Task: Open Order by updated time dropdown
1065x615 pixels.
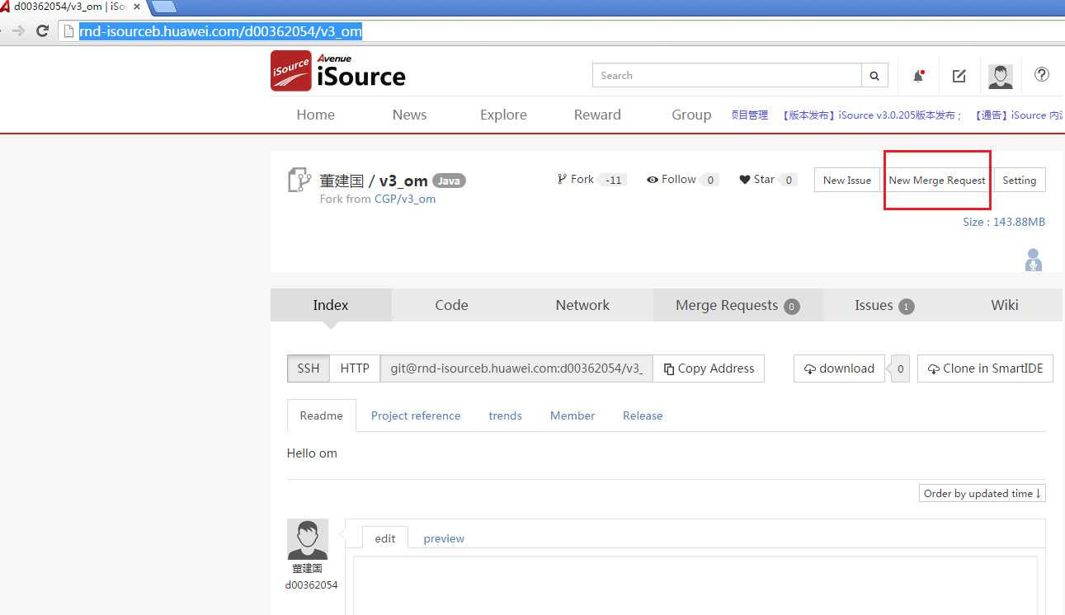Action: pos(983,493)
